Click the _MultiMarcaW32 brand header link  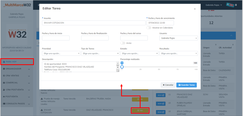coord(17,5)
